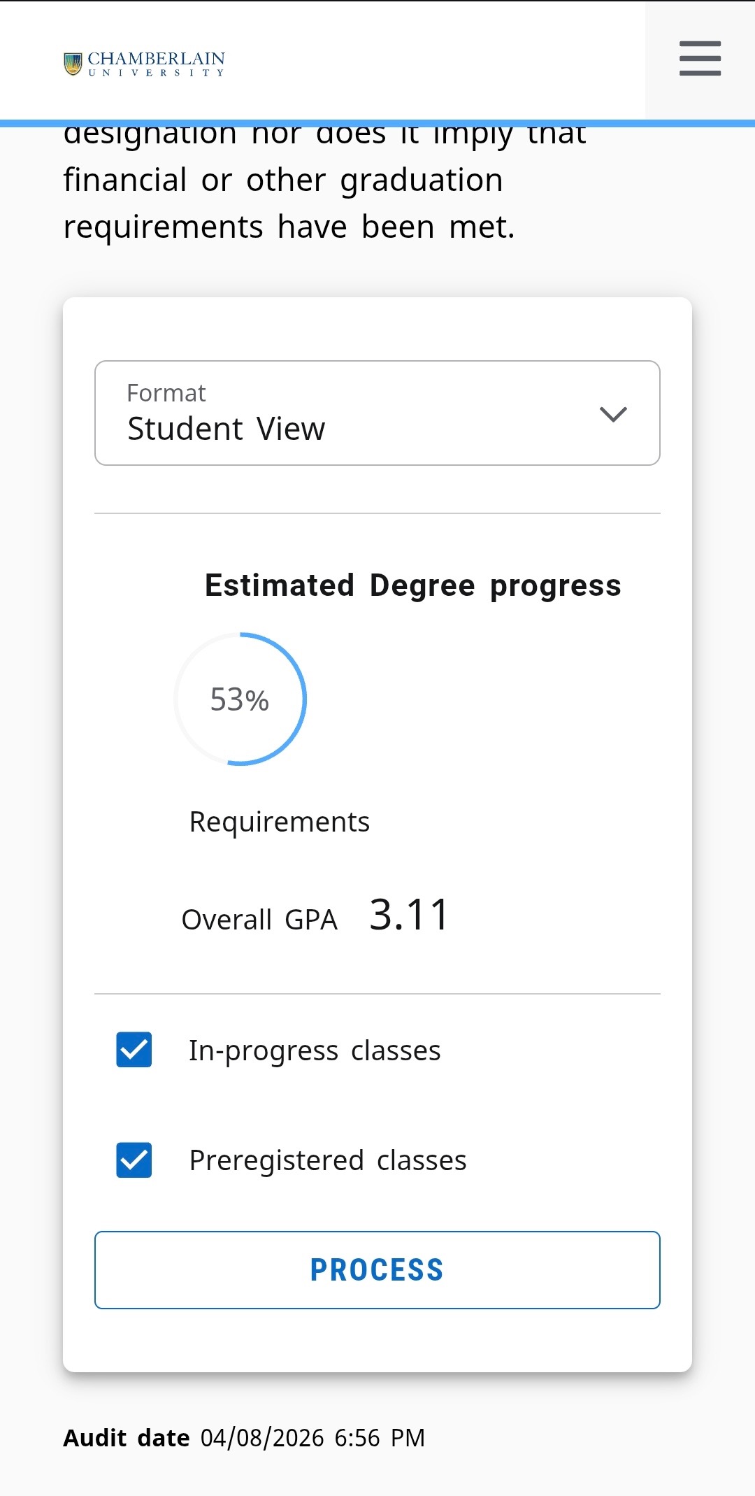Uncheck the In-progress classes checkbox
The height and width of the screenshot is (1496, 755).
point(134,1050)
